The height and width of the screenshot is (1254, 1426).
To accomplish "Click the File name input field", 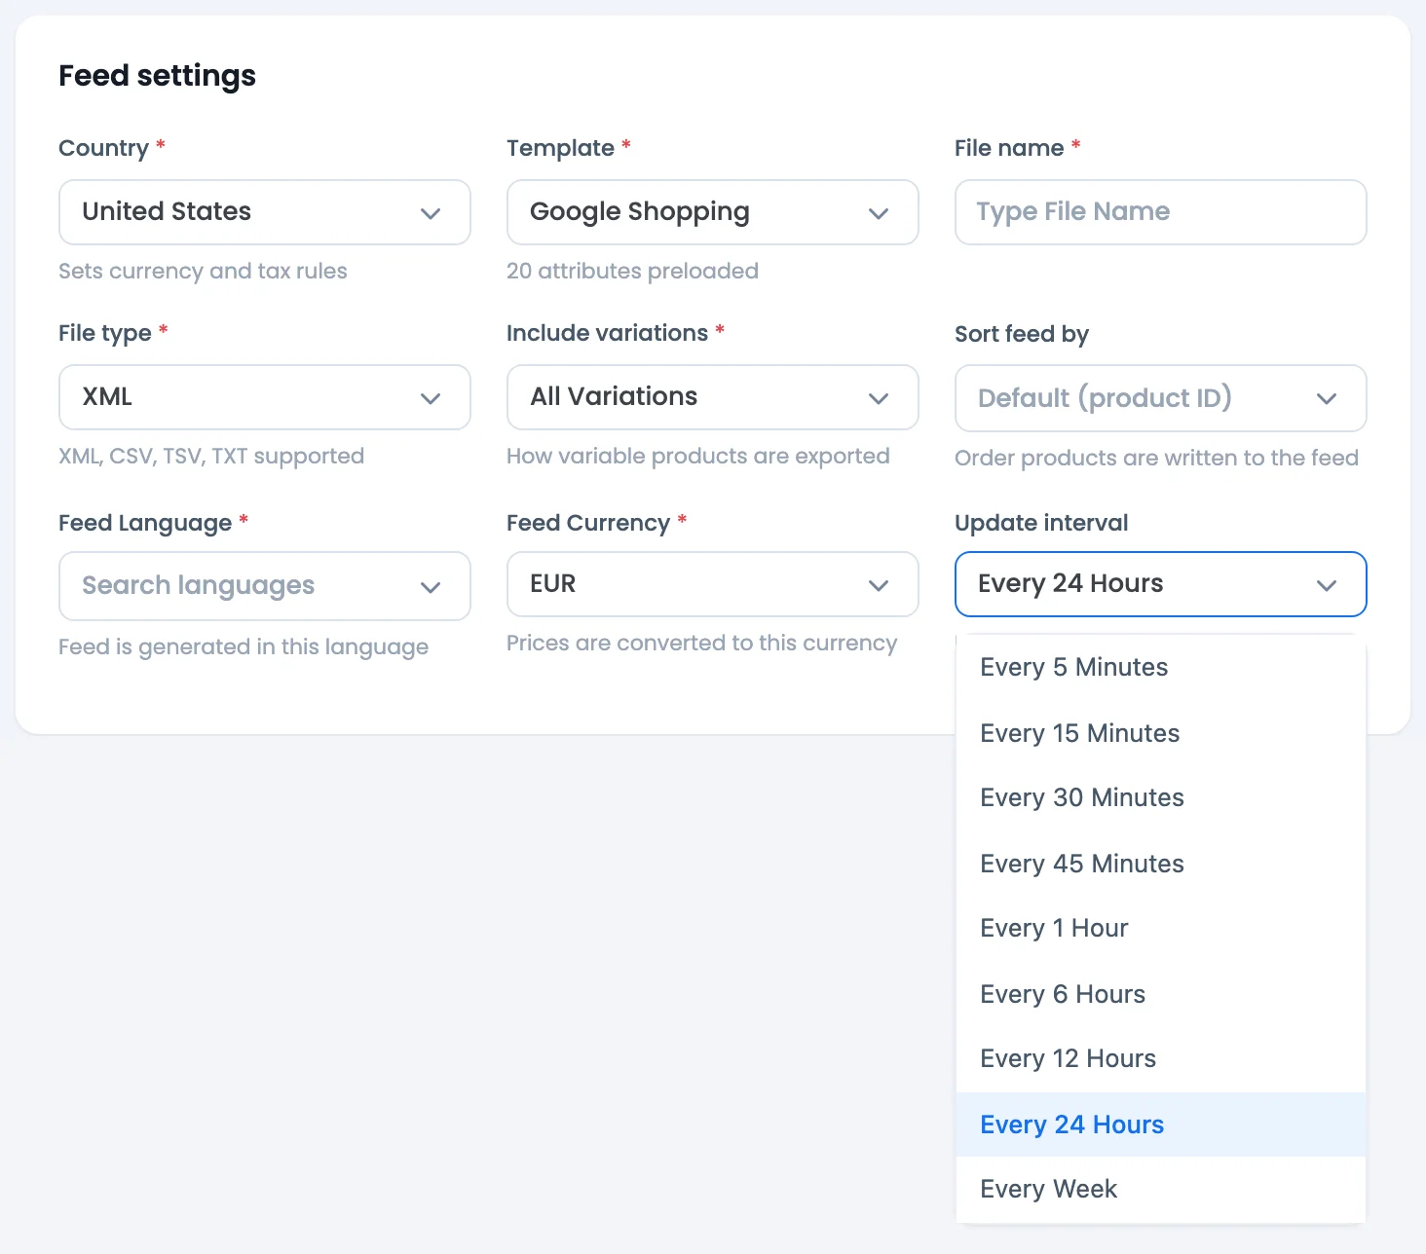I will pyautogui.click(x=1160, y=212).
